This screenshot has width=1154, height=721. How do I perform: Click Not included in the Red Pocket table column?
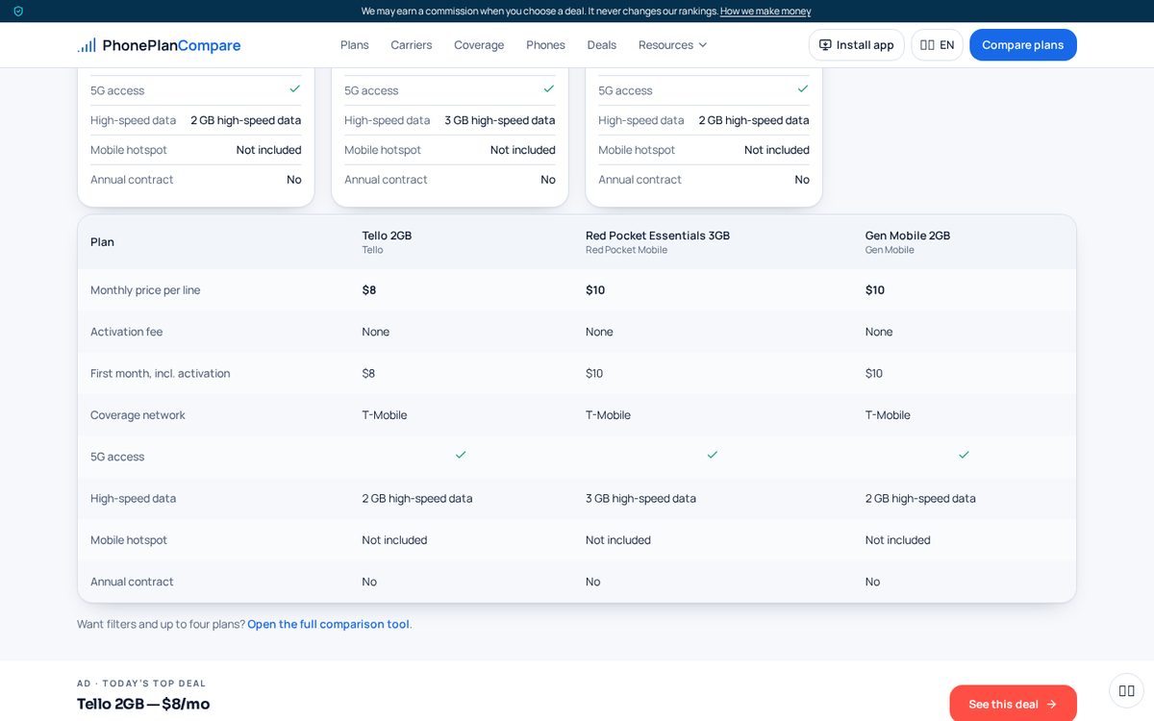[618, 540]
